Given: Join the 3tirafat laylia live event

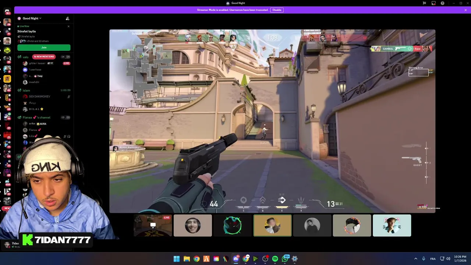Looking at the screenshot, I should point(44,47).
